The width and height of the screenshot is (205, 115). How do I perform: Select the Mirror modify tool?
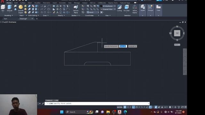57,12
